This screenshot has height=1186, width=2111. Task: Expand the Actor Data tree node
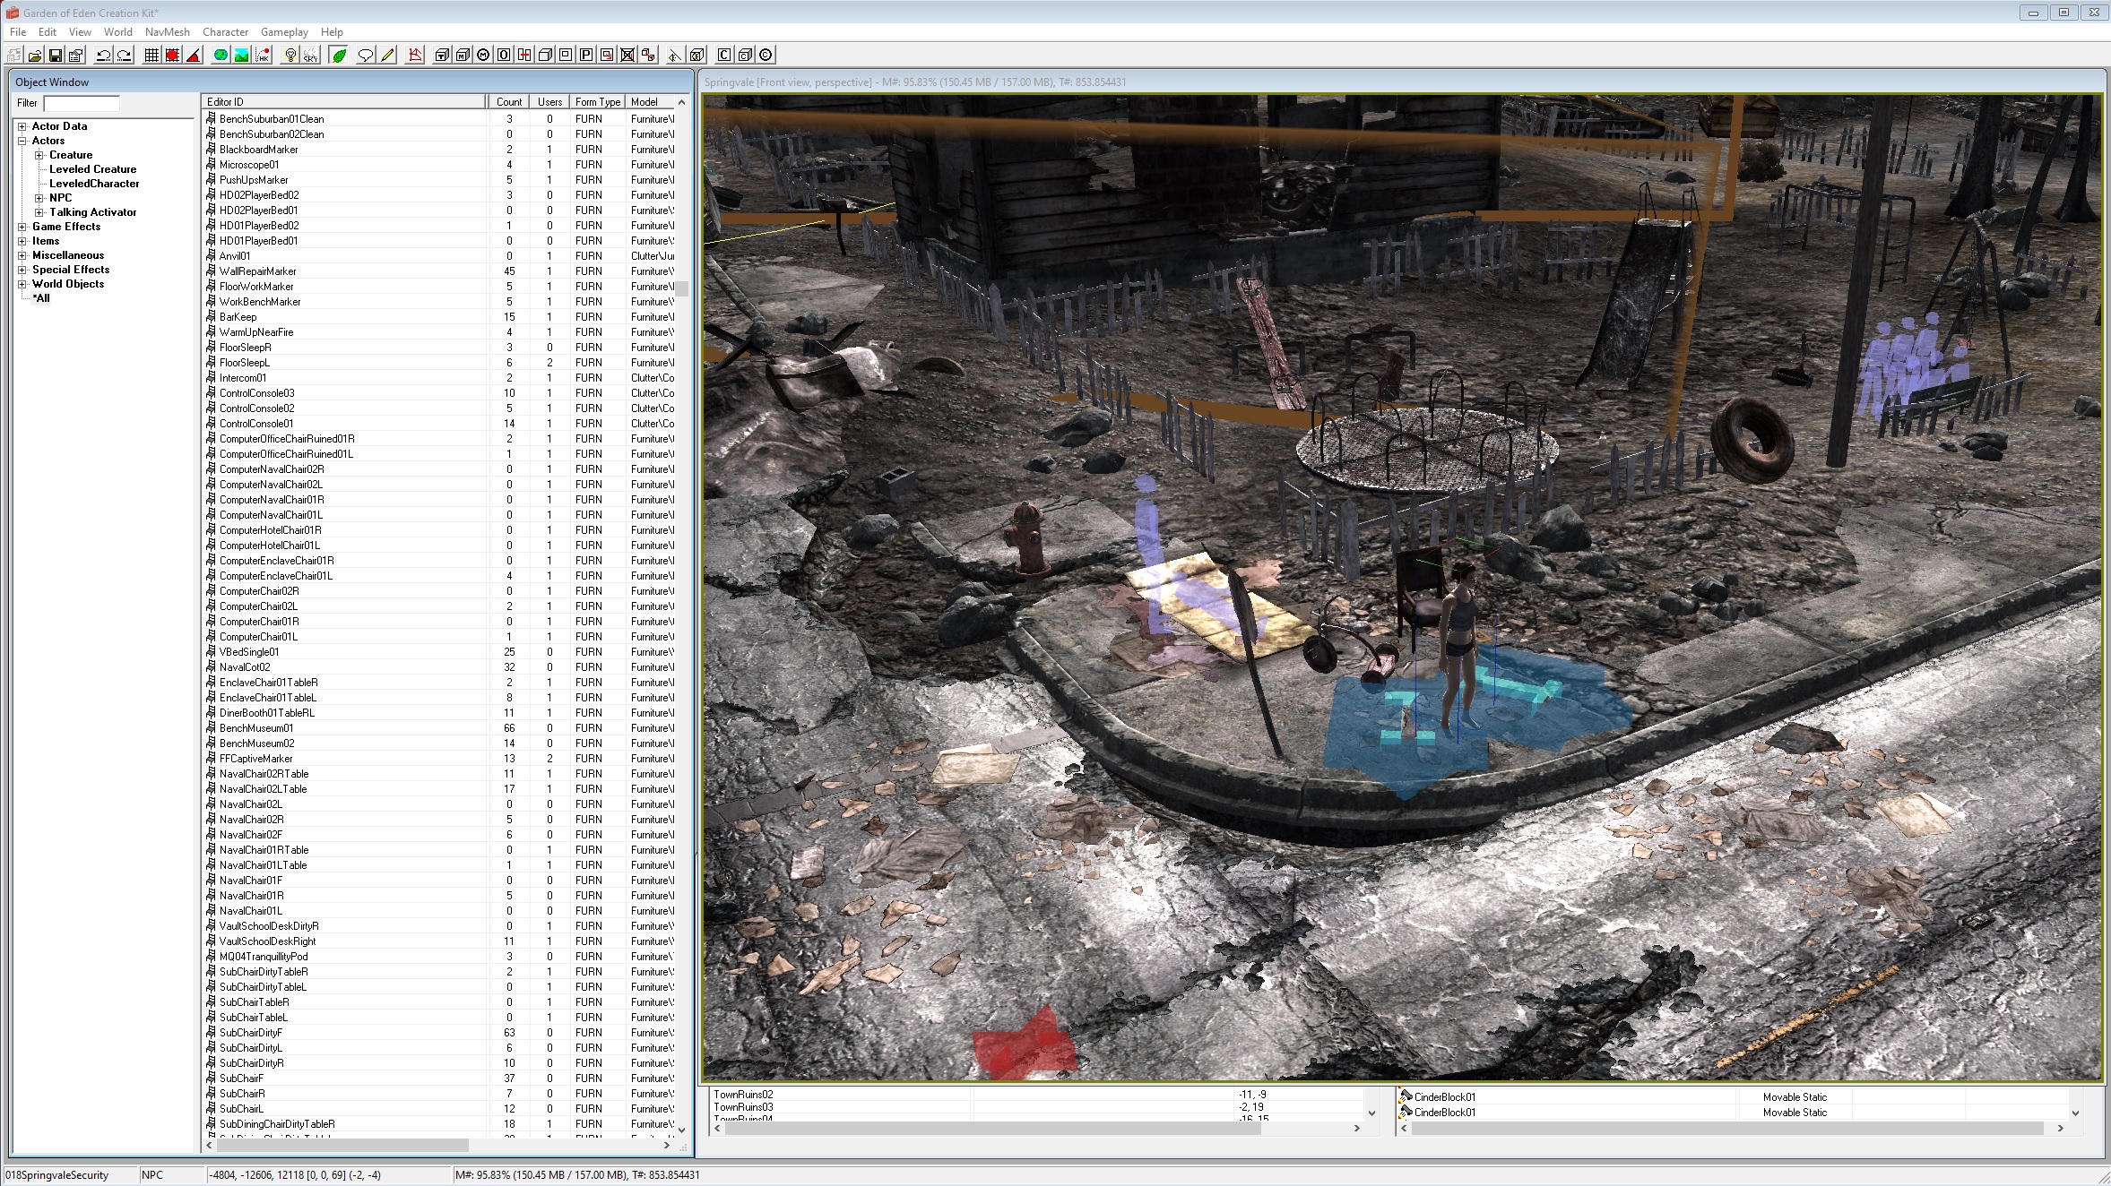point(22,126)
